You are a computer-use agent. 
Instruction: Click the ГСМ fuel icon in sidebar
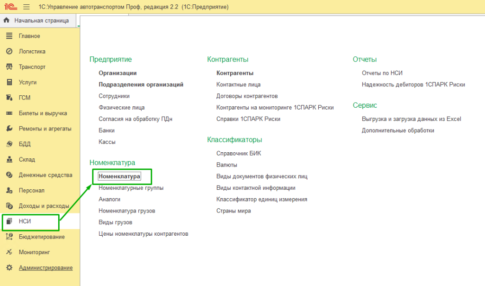9,98
